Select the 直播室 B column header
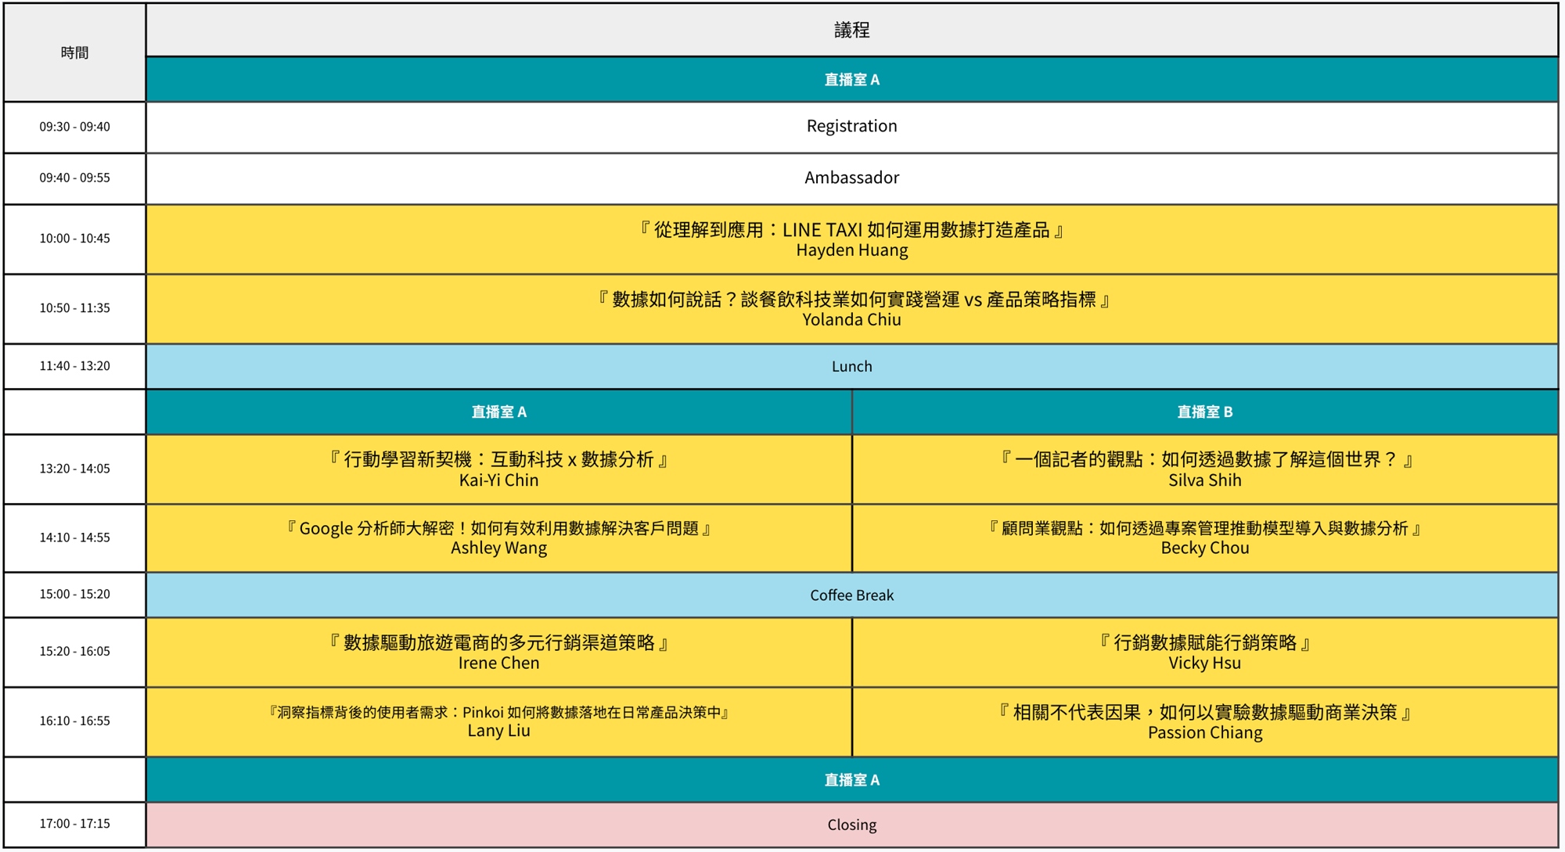1565x852 pixels. coord(1204,412)
